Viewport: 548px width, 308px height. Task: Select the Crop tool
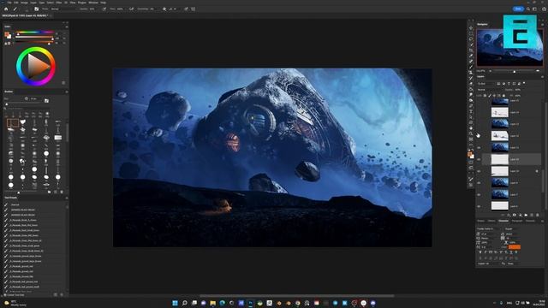[471, 50]
